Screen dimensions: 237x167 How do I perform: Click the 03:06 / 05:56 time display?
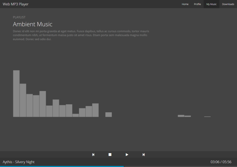221,162
